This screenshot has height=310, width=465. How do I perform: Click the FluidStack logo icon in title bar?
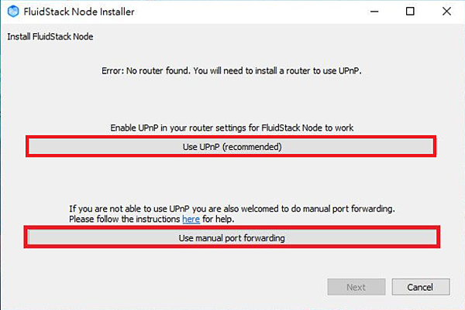coord(13,12)
